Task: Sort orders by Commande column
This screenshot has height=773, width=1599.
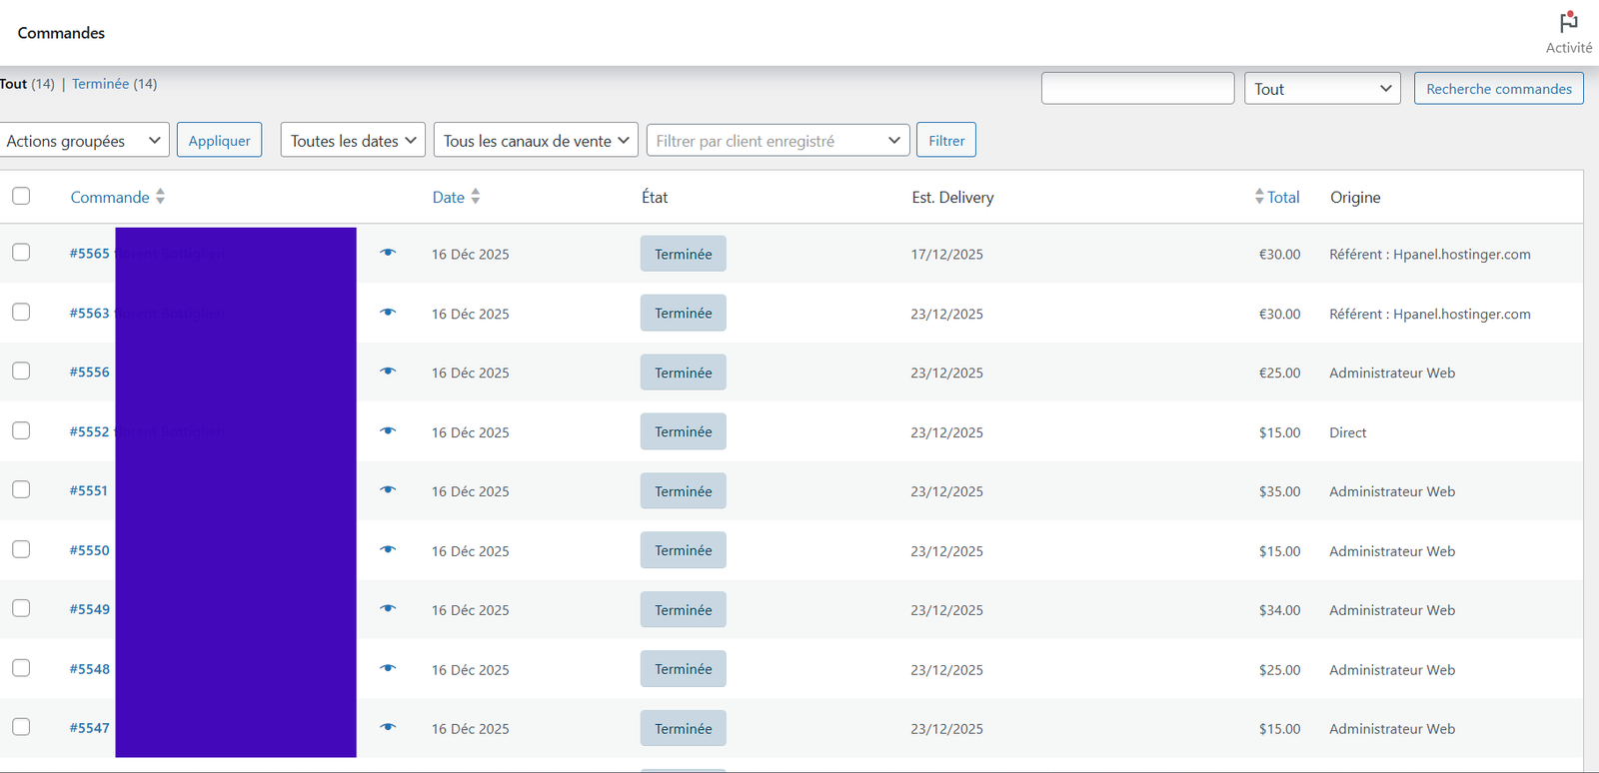Action: pyautogui.click(x=110, y=197)
